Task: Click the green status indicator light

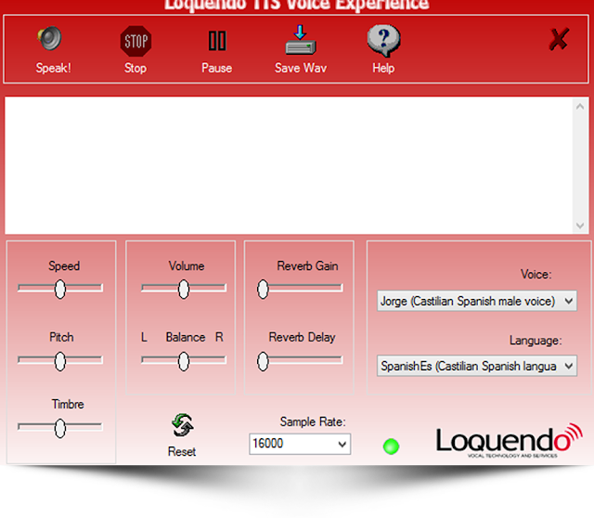Action: coord(391,447)
